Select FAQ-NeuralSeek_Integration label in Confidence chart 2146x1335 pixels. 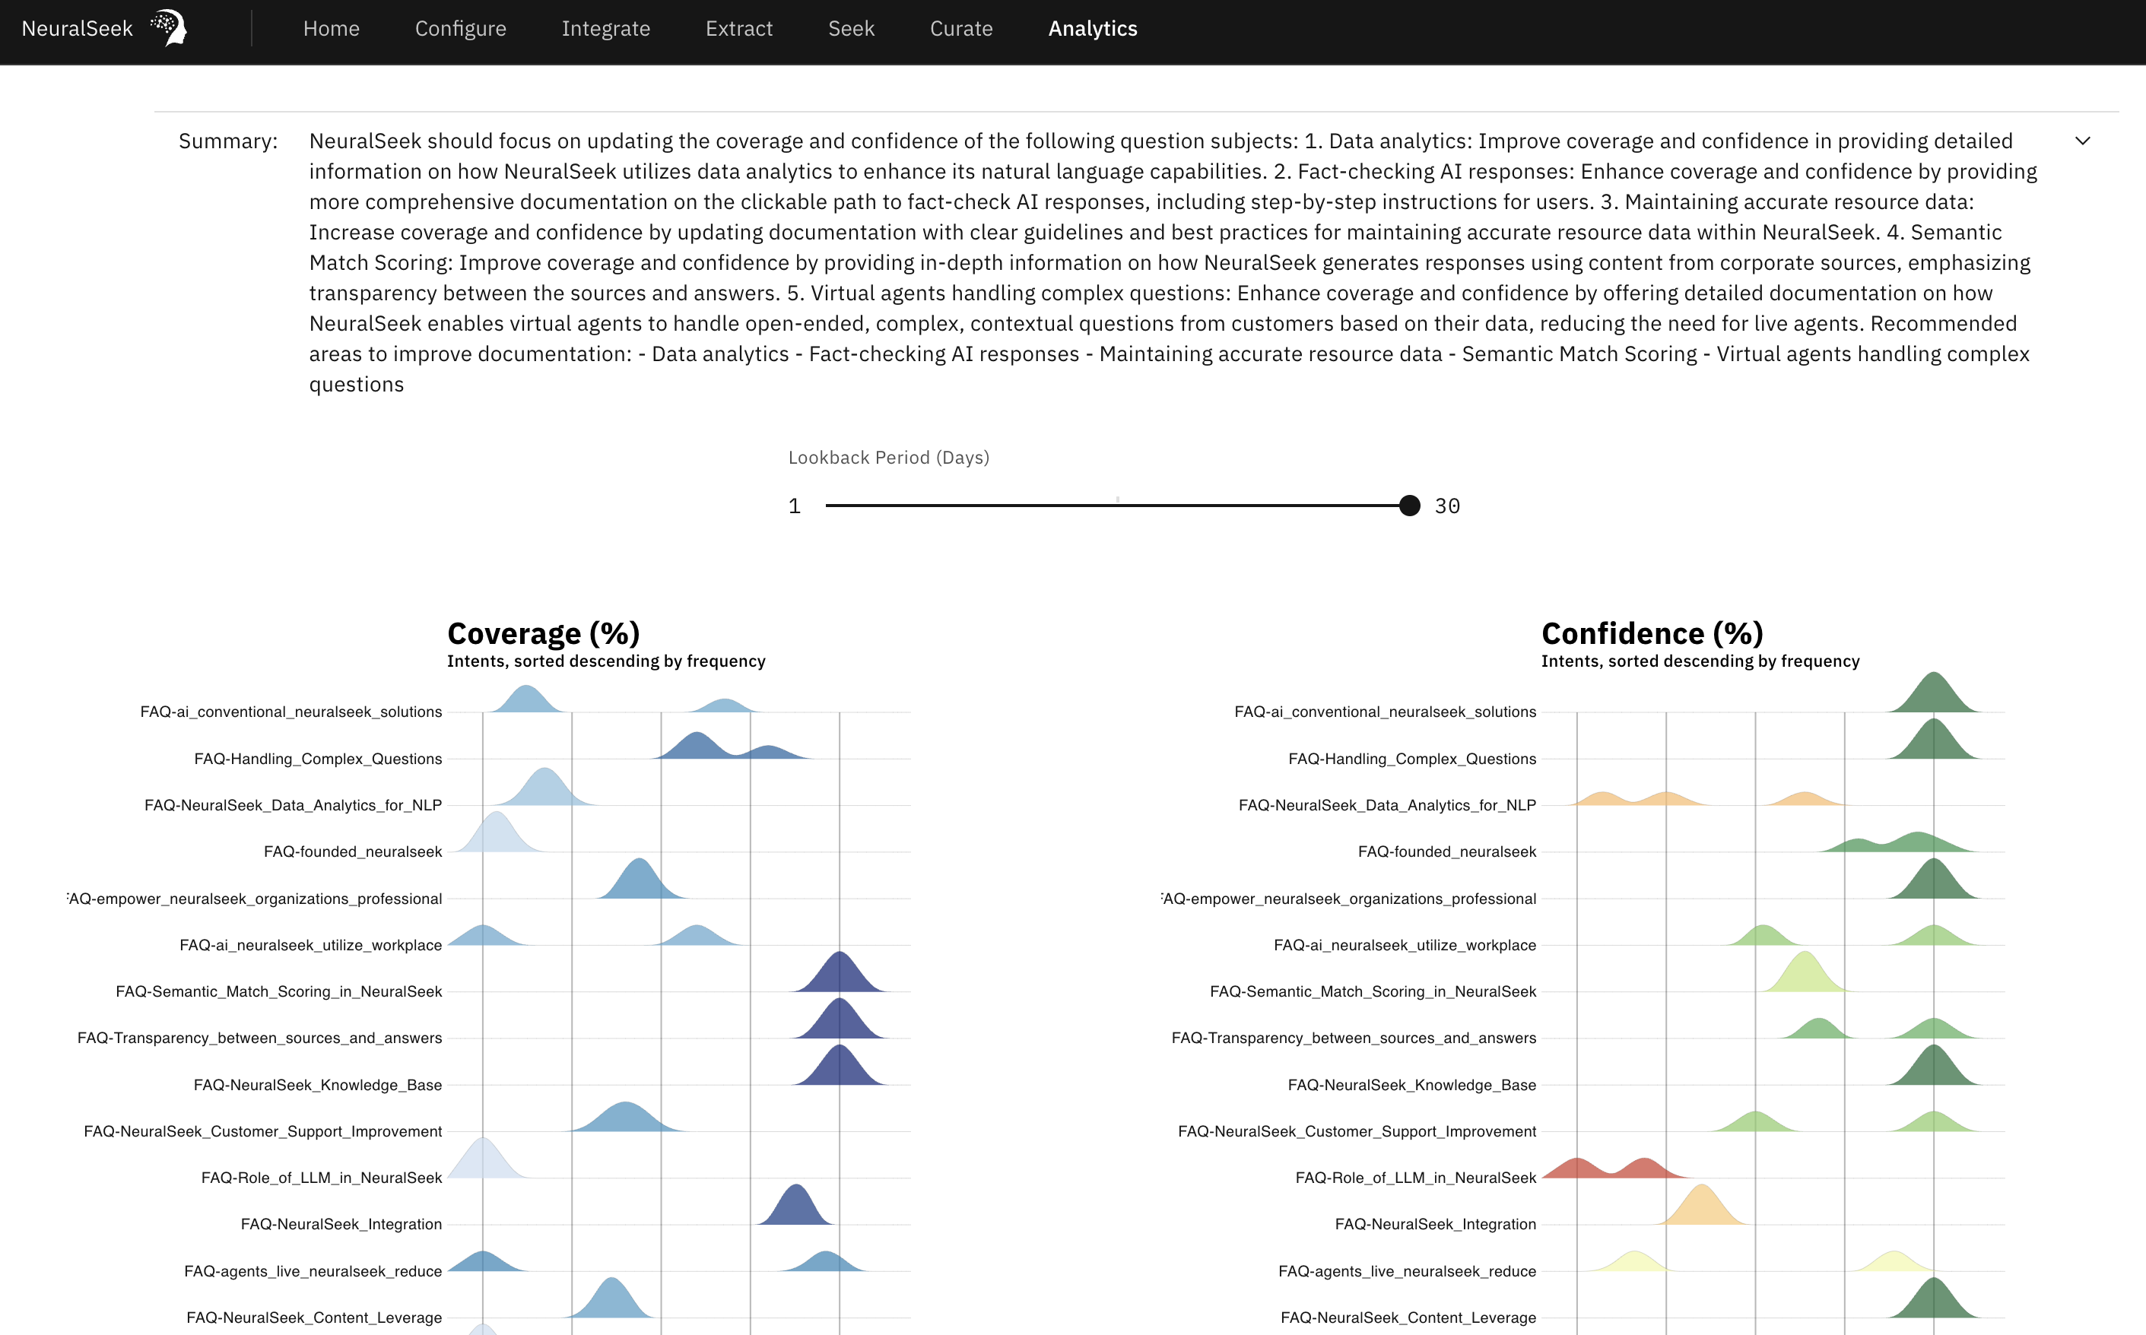pos(1435,1225)
